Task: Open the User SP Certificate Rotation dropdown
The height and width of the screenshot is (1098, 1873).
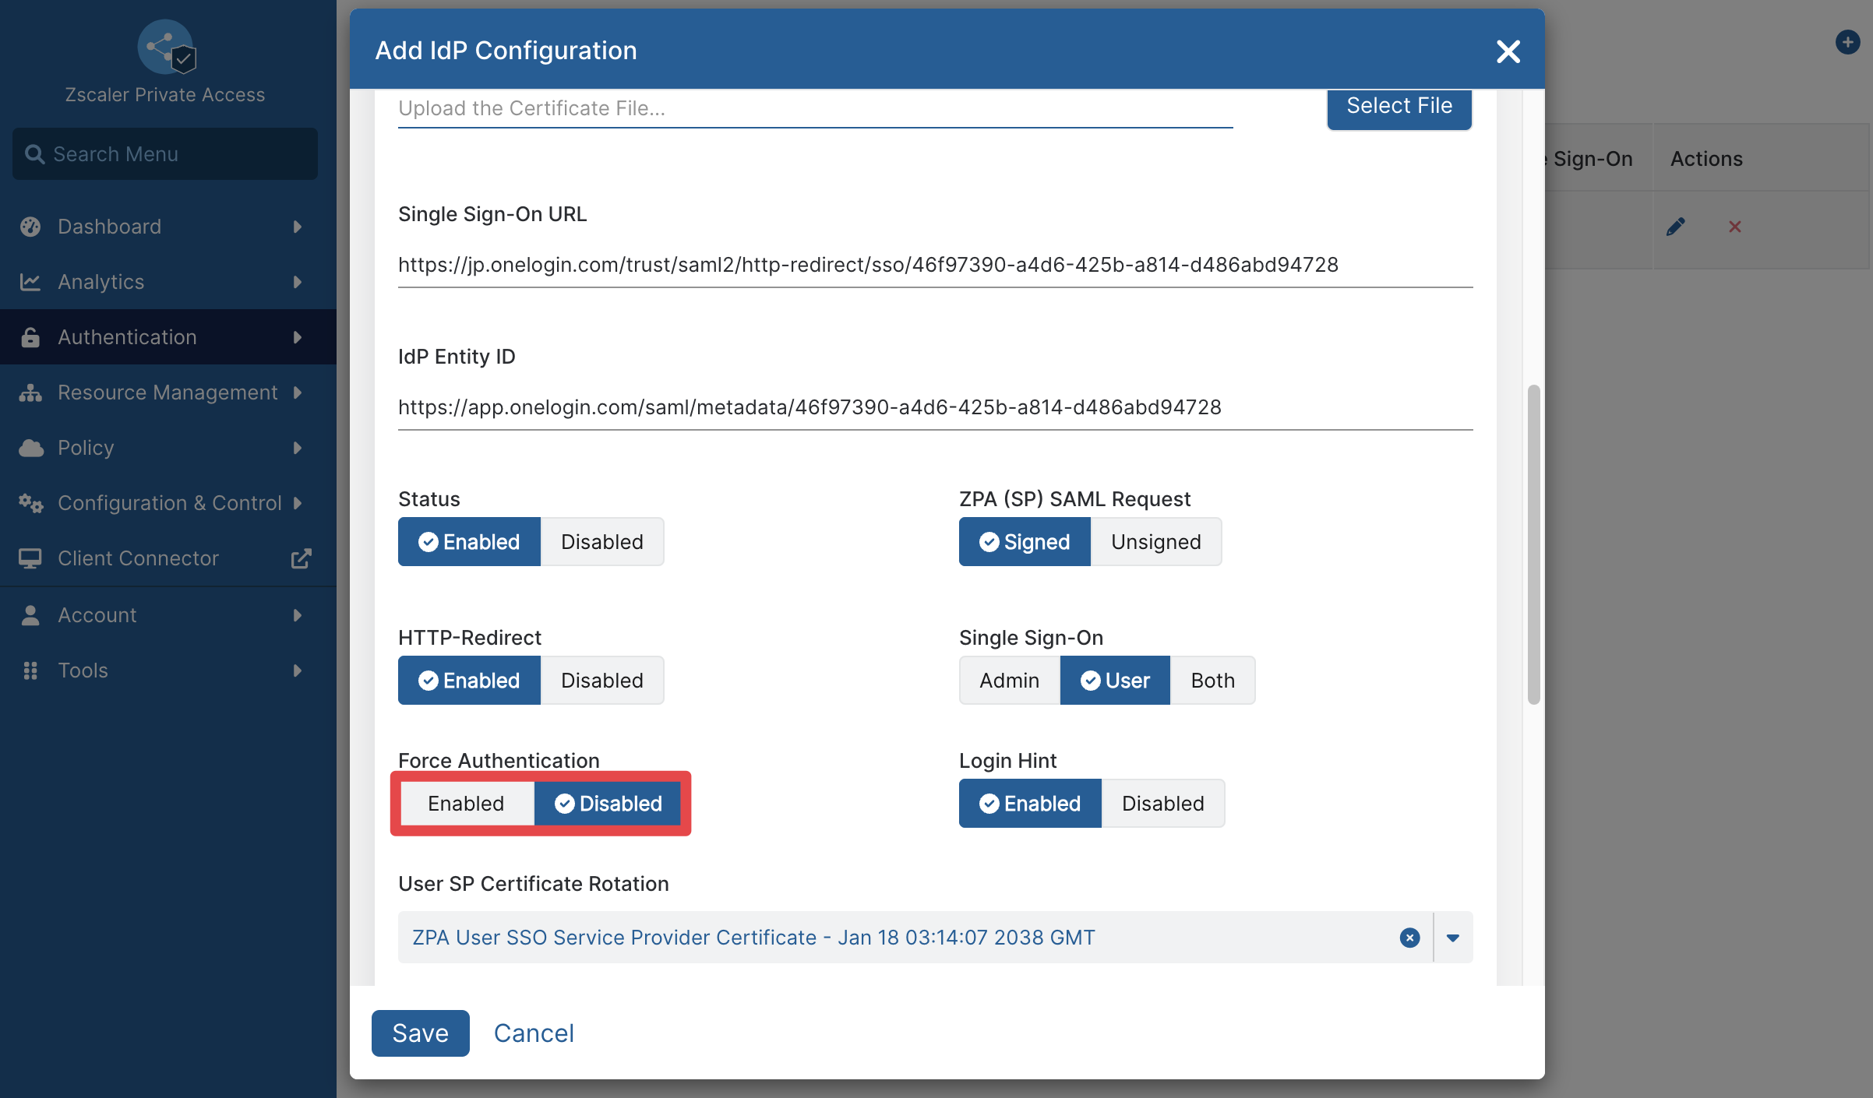Action: pyautogui.click(x=1453, y=938)
